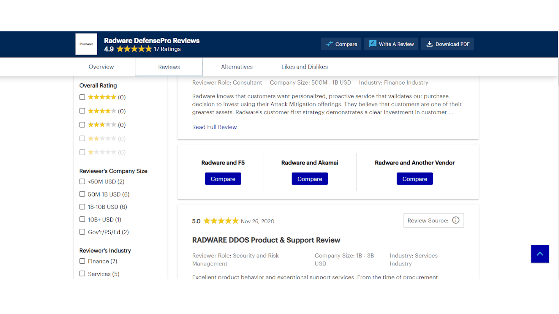Screen dimensions: 559x314
Task: Check the two-star rating filter
Action: click(x=82, y=138)
